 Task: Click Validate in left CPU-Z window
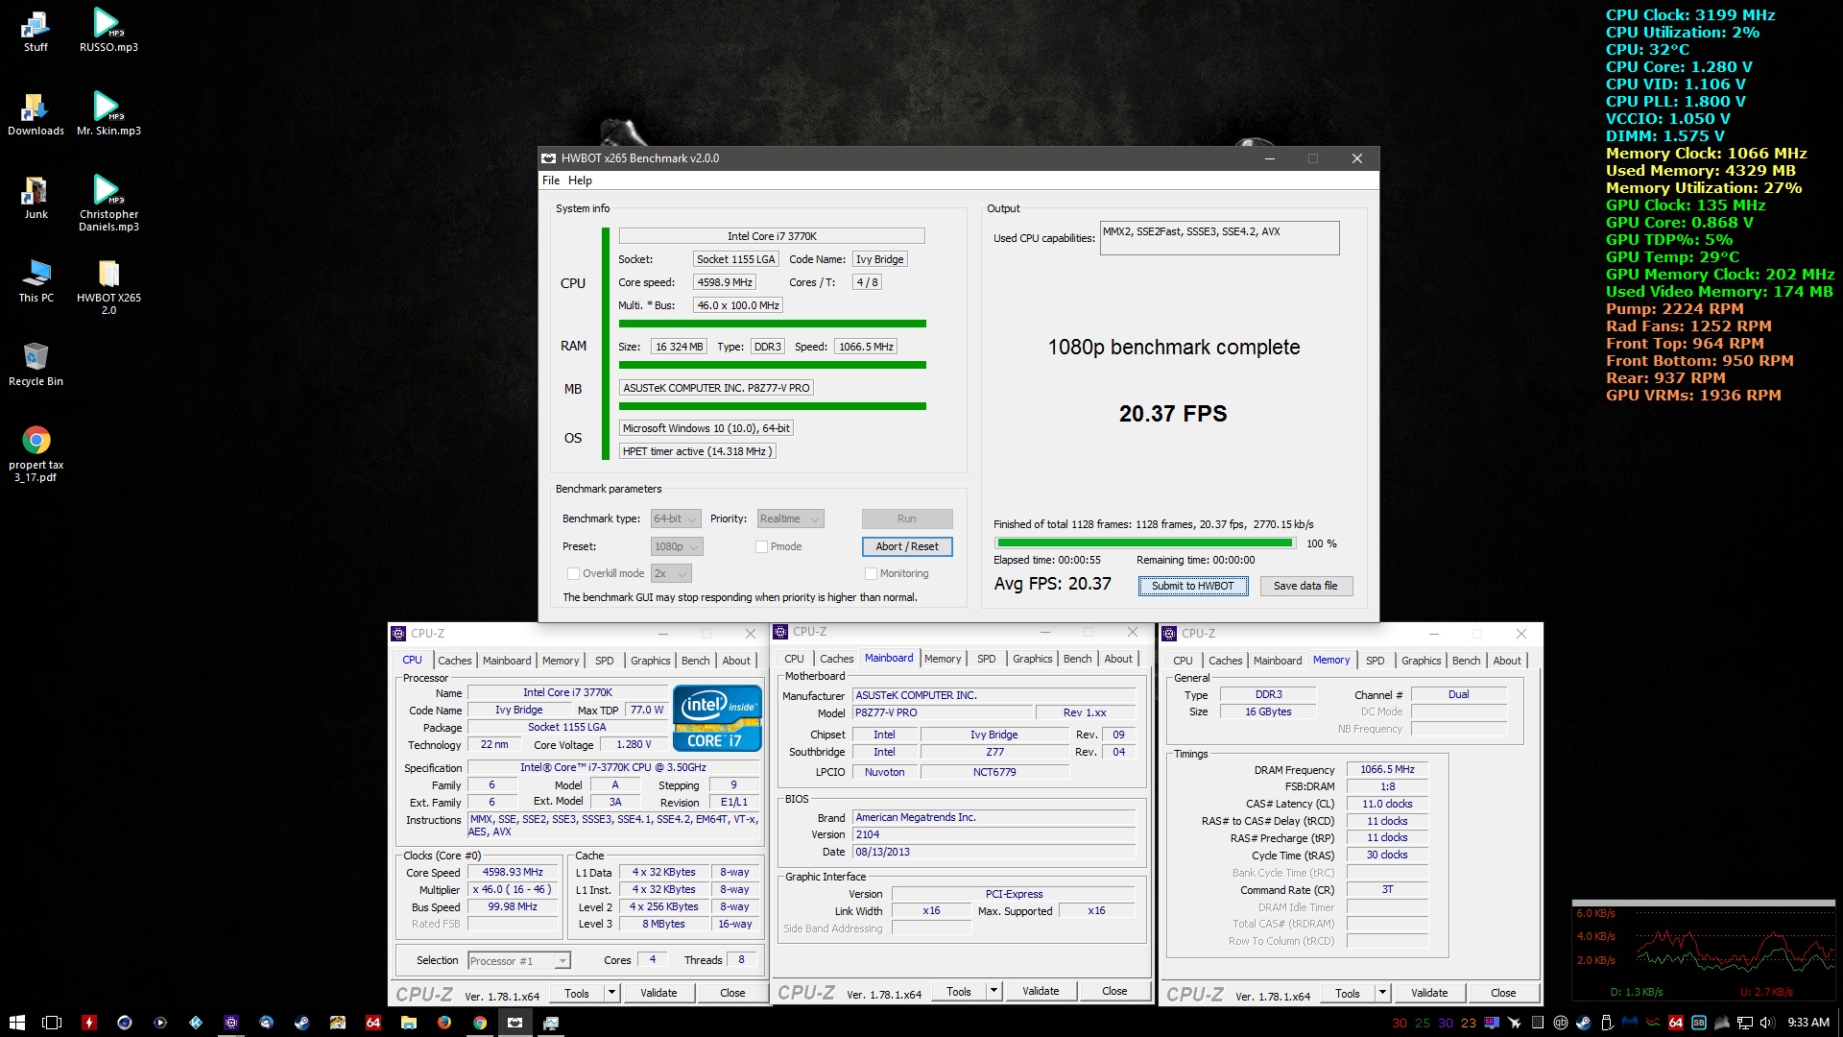tap(658, 993)
